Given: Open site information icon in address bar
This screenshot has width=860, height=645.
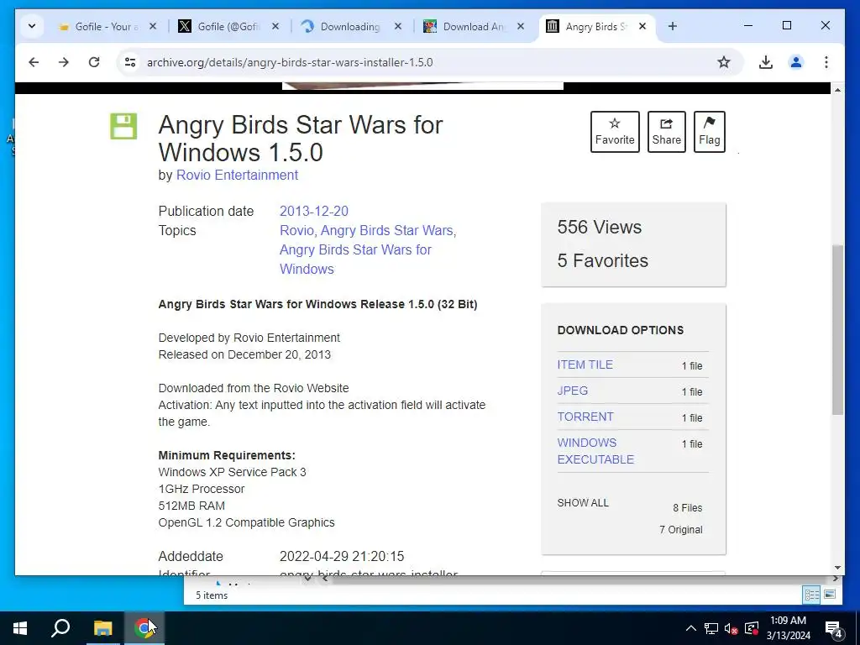Looking at the screenshot, I should tap(130, 62).
